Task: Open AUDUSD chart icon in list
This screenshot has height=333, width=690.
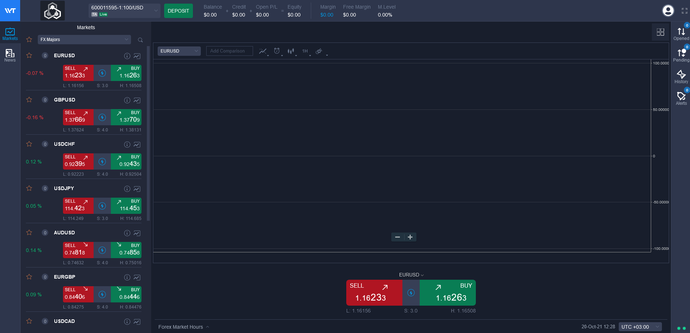Action: click(x=137, y=233)
